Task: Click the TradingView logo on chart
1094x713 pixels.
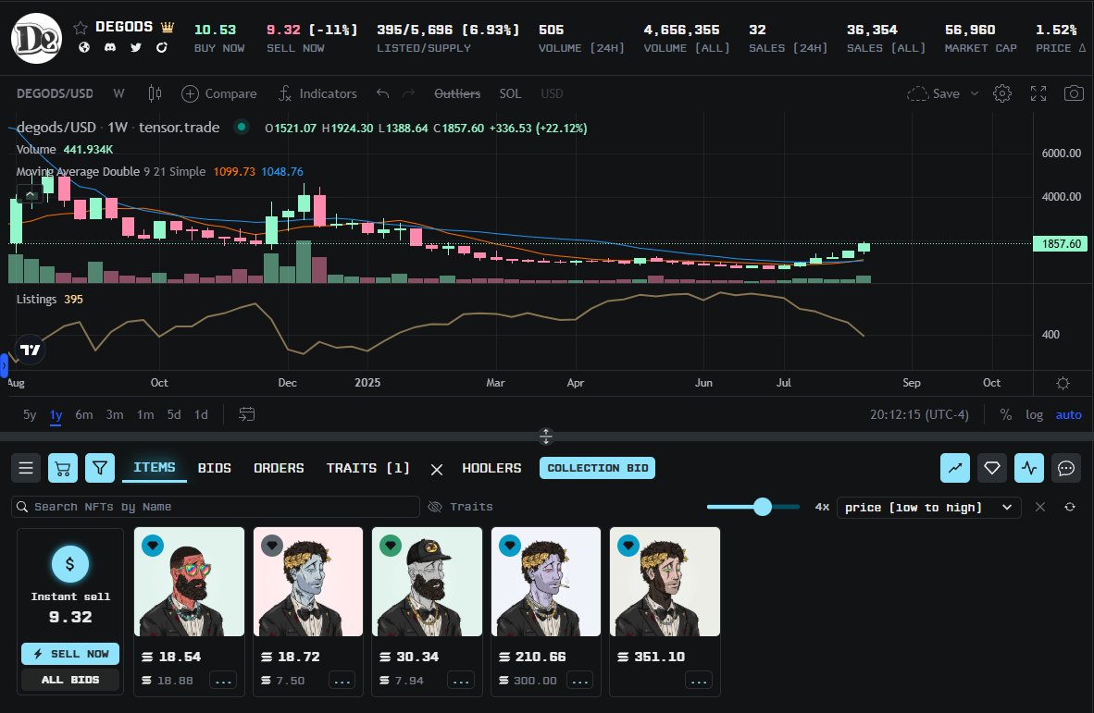Action: coord(30,350)
